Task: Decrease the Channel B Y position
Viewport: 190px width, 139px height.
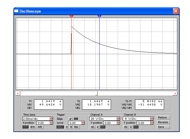Action: (x=152, y=124)
